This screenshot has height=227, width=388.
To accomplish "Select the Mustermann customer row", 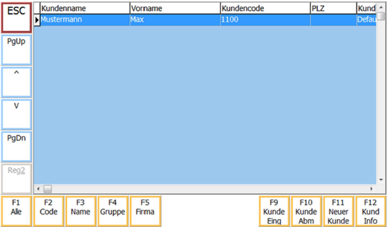I will (x=84, y=20).
